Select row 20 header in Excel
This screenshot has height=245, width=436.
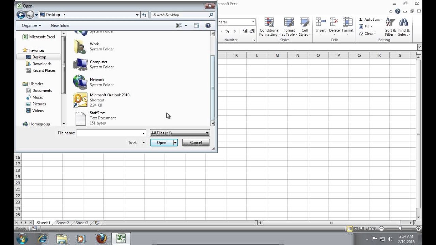[x=18, y=183]
